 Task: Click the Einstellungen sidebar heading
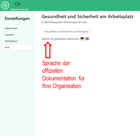point(17,19)
